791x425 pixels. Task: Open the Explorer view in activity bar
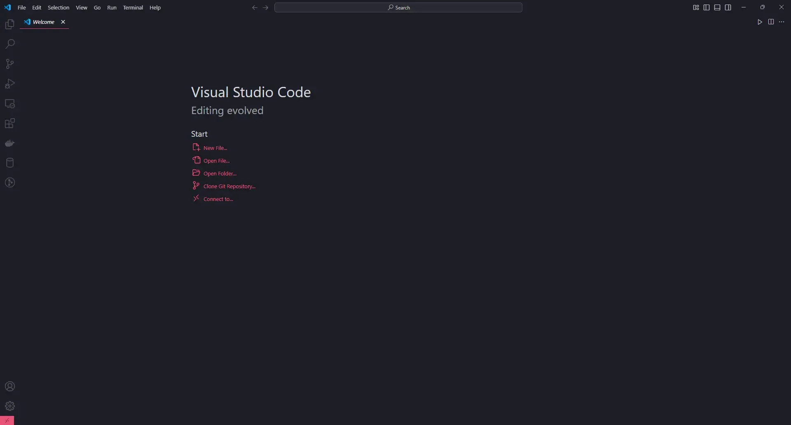tap(10, 25)
